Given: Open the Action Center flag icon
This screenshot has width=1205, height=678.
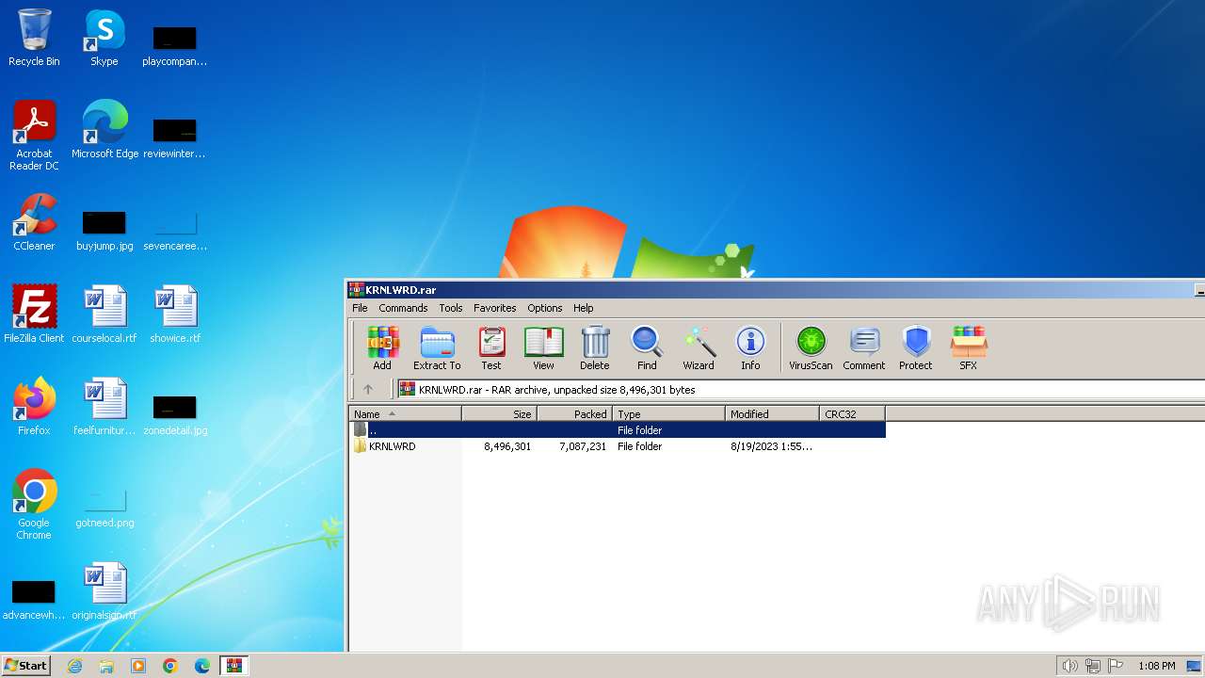Looking at the screenshot, I should 1117,666.
